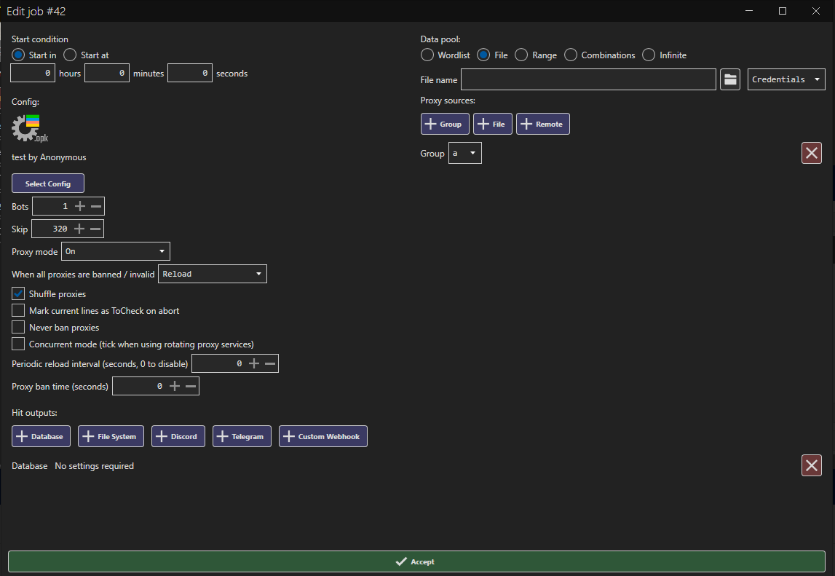This screenshot has width=835, height=576.
Task: Add a Discord hit output
Action: (x=178, y=436)
